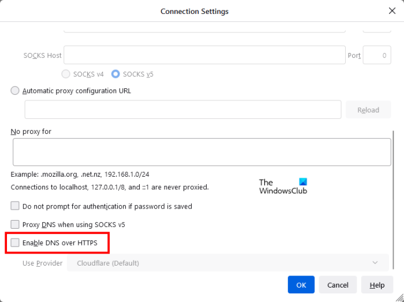Click the No proxy for text area
The image size is (404, 302).
click(201, 152)
